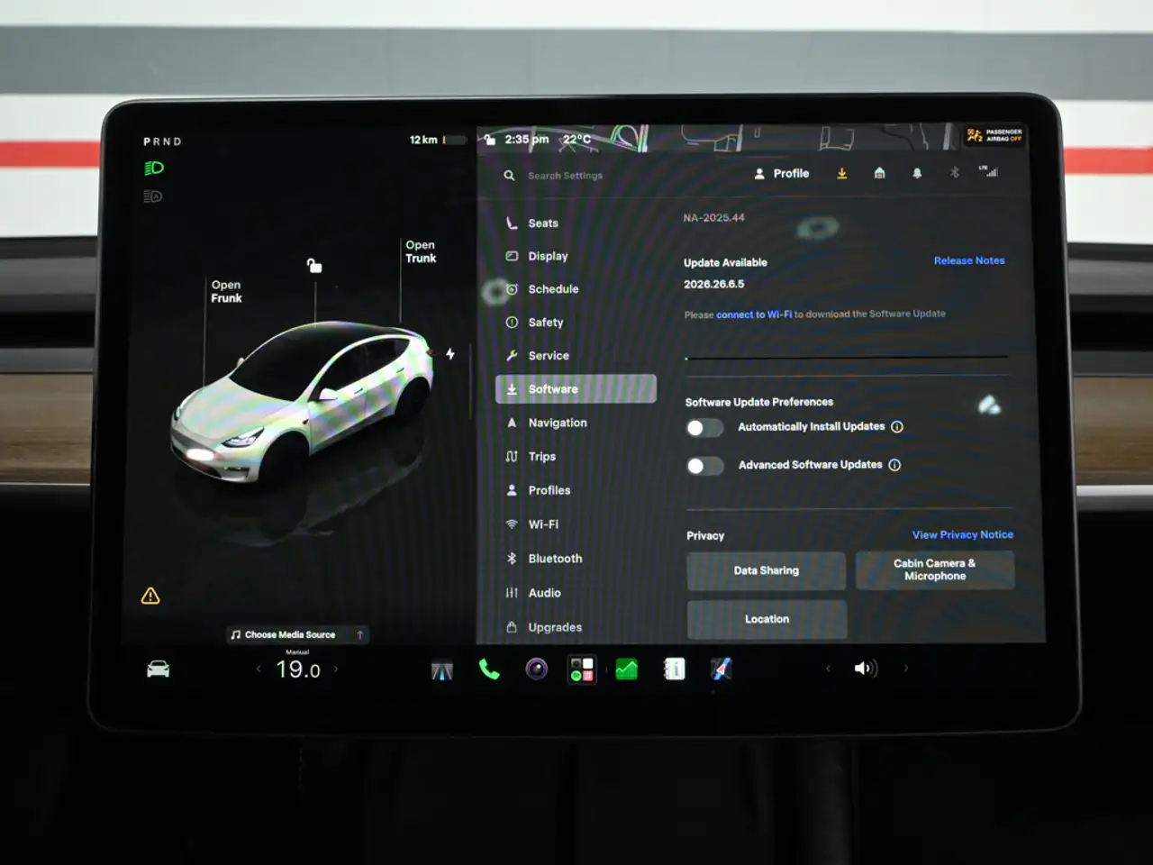
Task: Open Cabin Camera & Microphone settings
Action: [935, 569]
